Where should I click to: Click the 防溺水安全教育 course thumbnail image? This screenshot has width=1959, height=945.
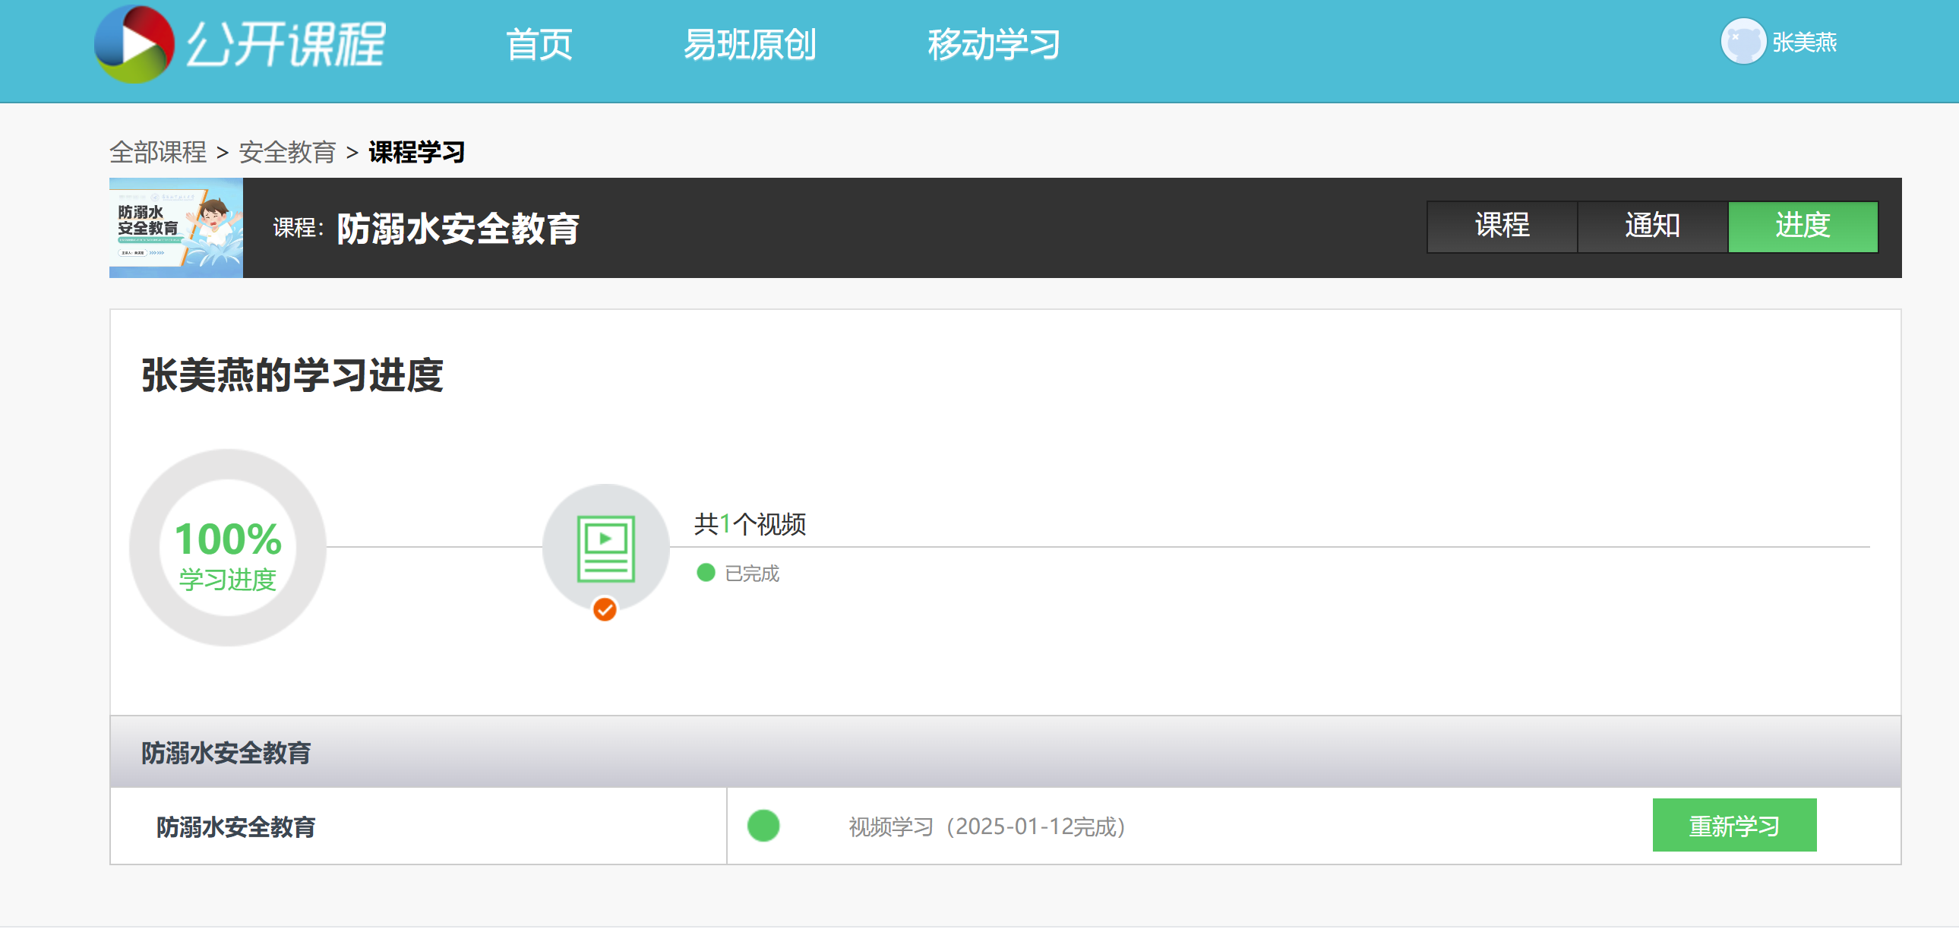click(x=176, y=228)
